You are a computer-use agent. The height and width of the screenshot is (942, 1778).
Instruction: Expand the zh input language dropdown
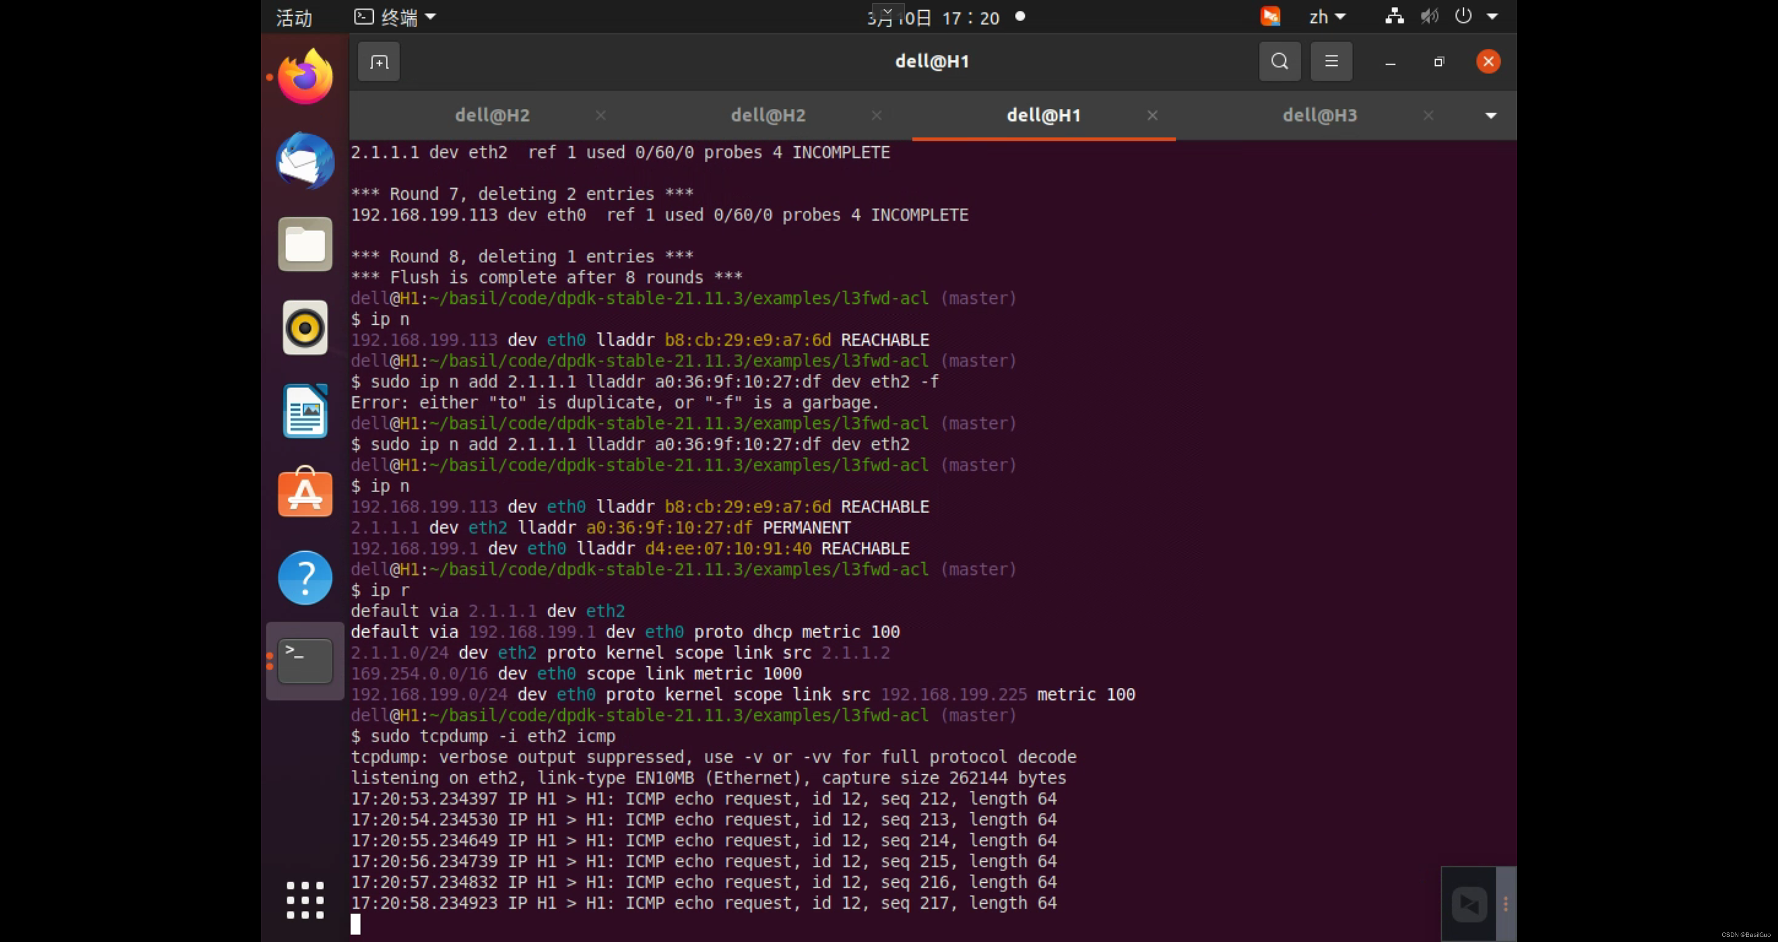tap(1327, 17)
